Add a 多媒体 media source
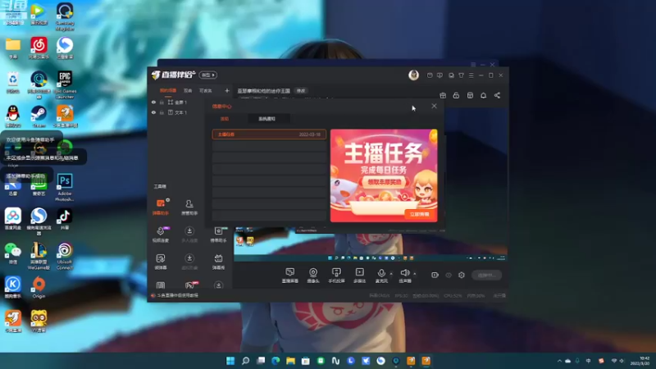Viewport: 656px width, 369px height. pos(360,276)
